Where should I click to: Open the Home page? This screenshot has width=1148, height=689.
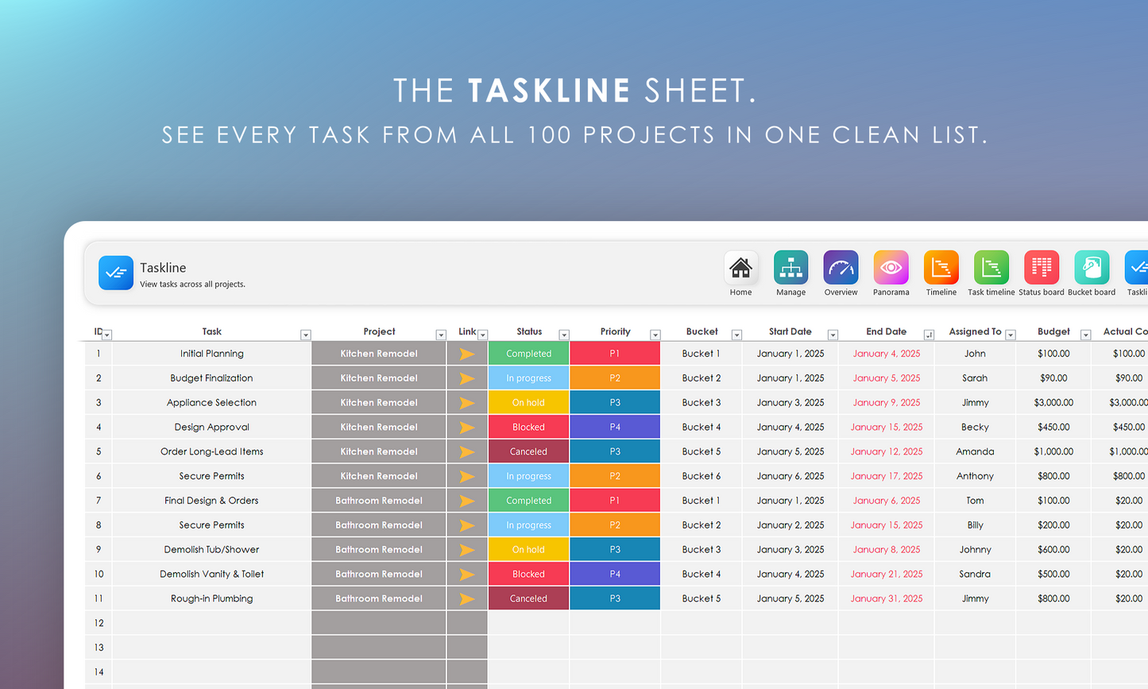(x=740, y=269)
